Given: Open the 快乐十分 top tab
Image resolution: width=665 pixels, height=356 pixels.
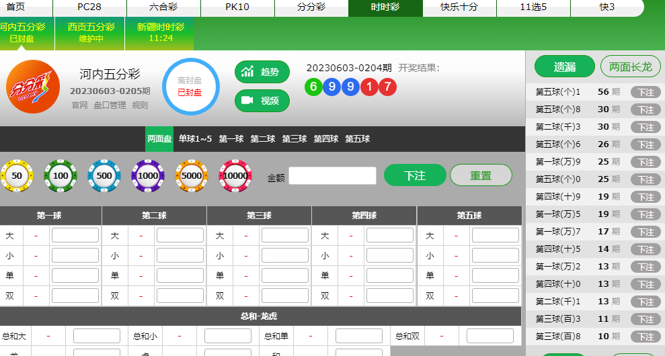Looking at the screenshot, I should [459, 7].
